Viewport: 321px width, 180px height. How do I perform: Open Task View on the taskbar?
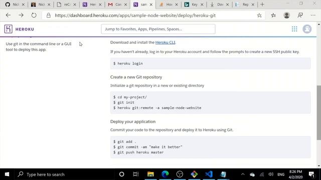click(x=136, y=174)
